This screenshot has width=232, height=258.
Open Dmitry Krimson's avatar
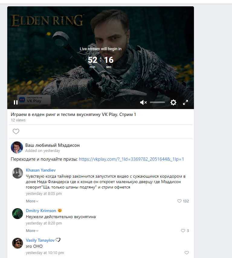[18, 214]
